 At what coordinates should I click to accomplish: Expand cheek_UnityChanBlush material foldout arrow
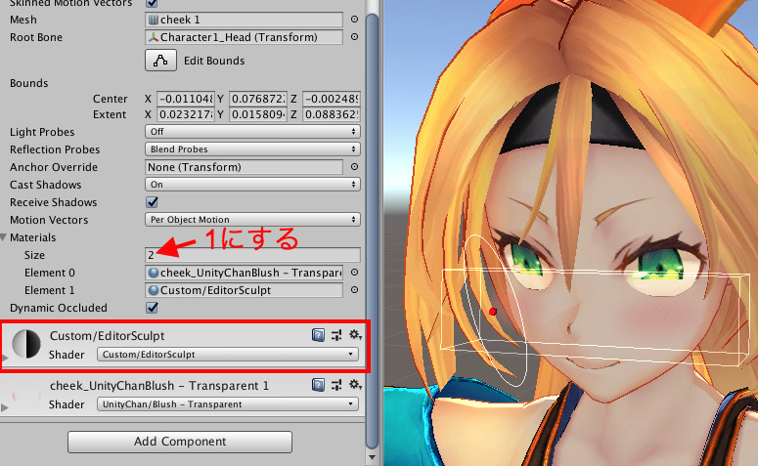tap(5, 407)
